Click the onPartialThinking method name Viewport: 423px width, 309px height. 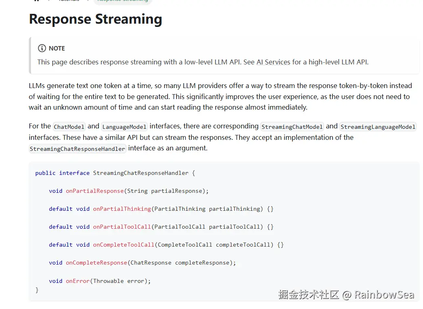coord(122,209)
